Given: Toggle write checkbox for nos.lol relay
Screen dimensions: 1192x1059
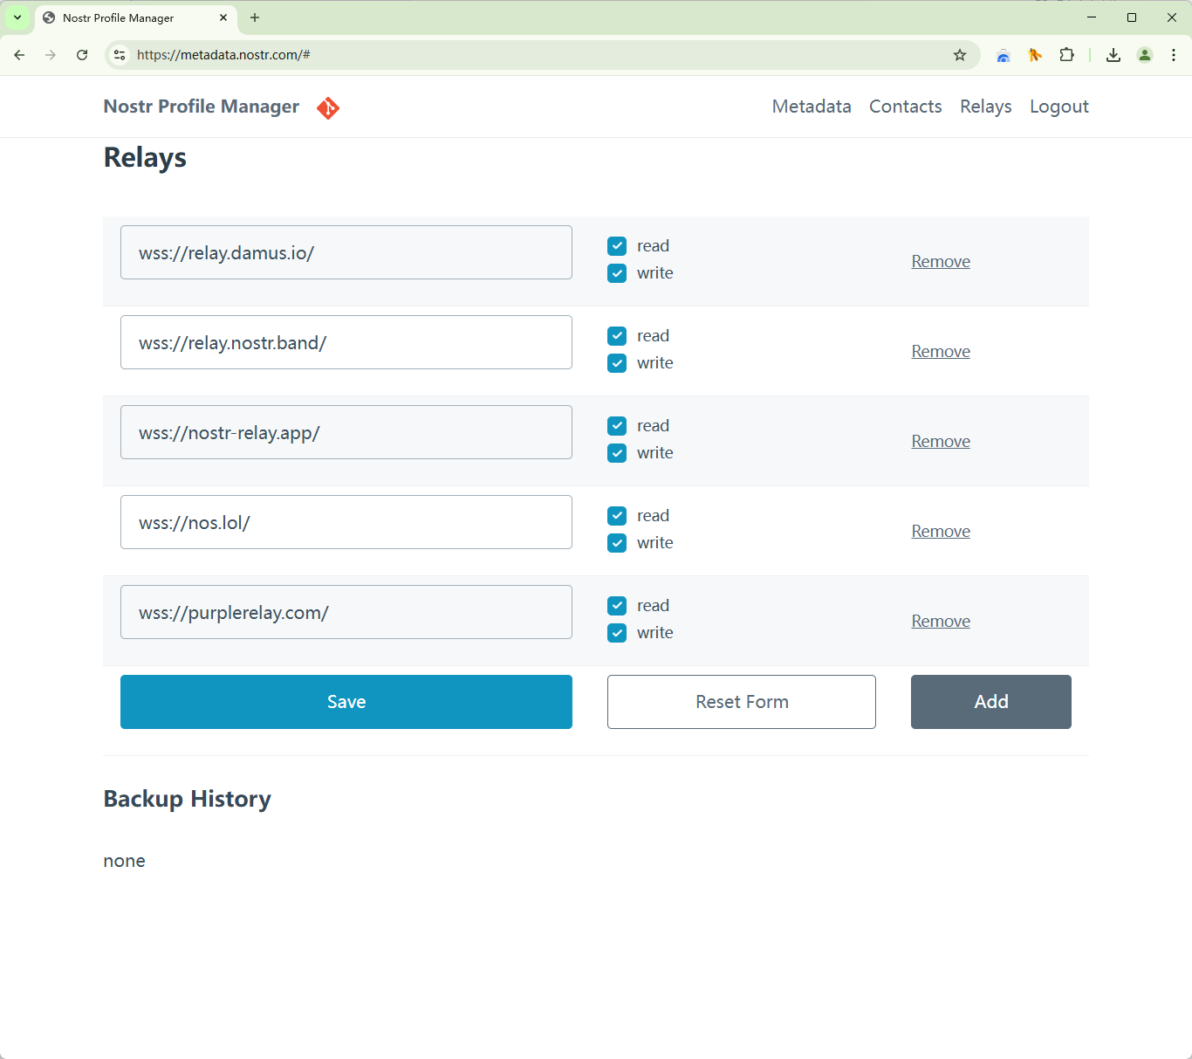Looking at the screenshot, I should [617, 543].
